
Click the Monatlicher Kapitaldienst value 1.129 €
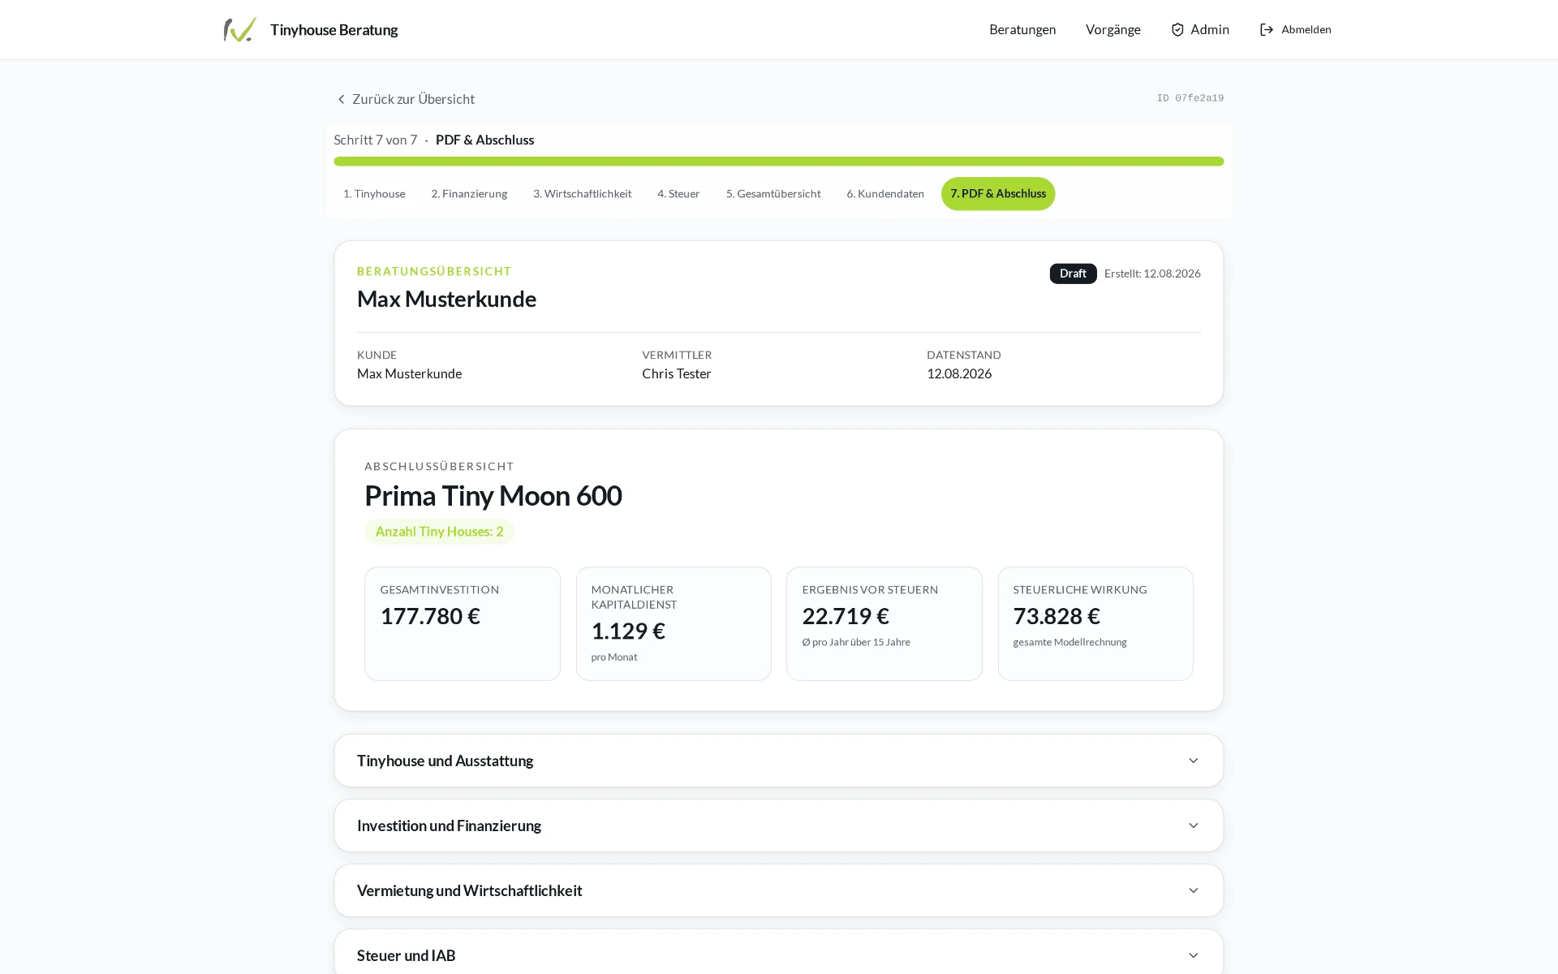tap(628, 631)
